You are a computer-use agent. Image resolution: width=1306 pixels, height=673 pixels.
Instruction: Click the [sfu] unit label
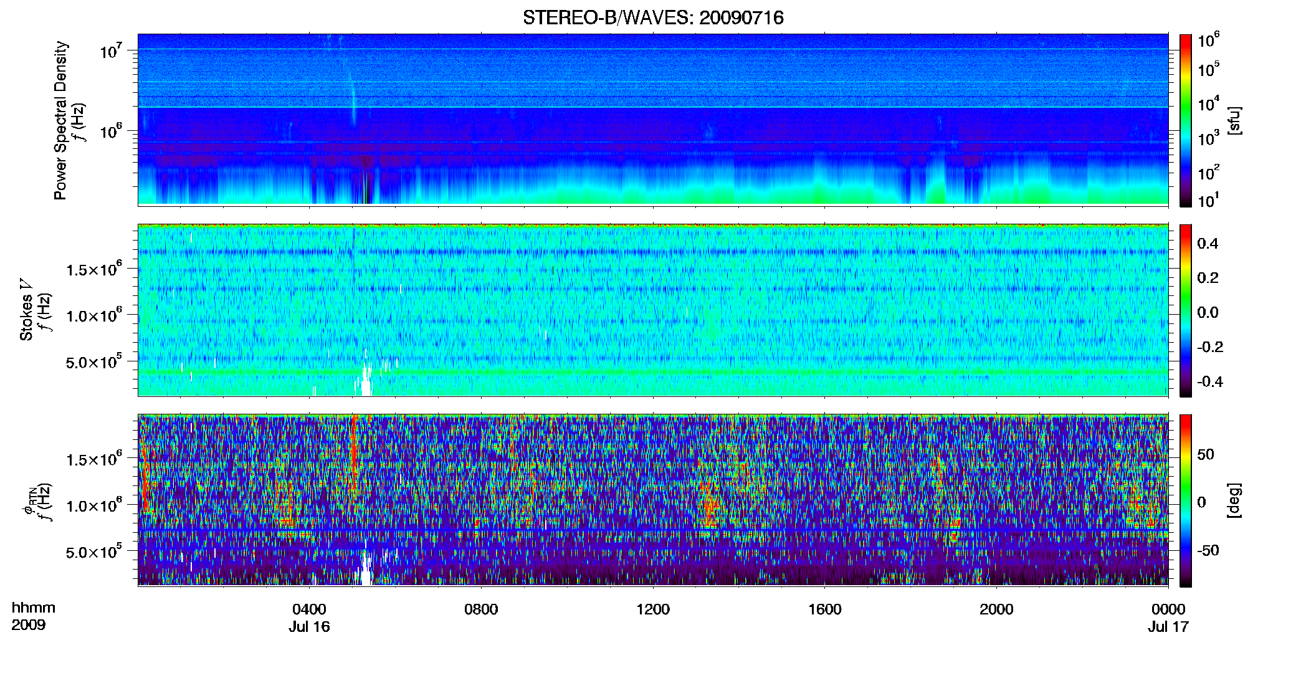coord(1234,120)
